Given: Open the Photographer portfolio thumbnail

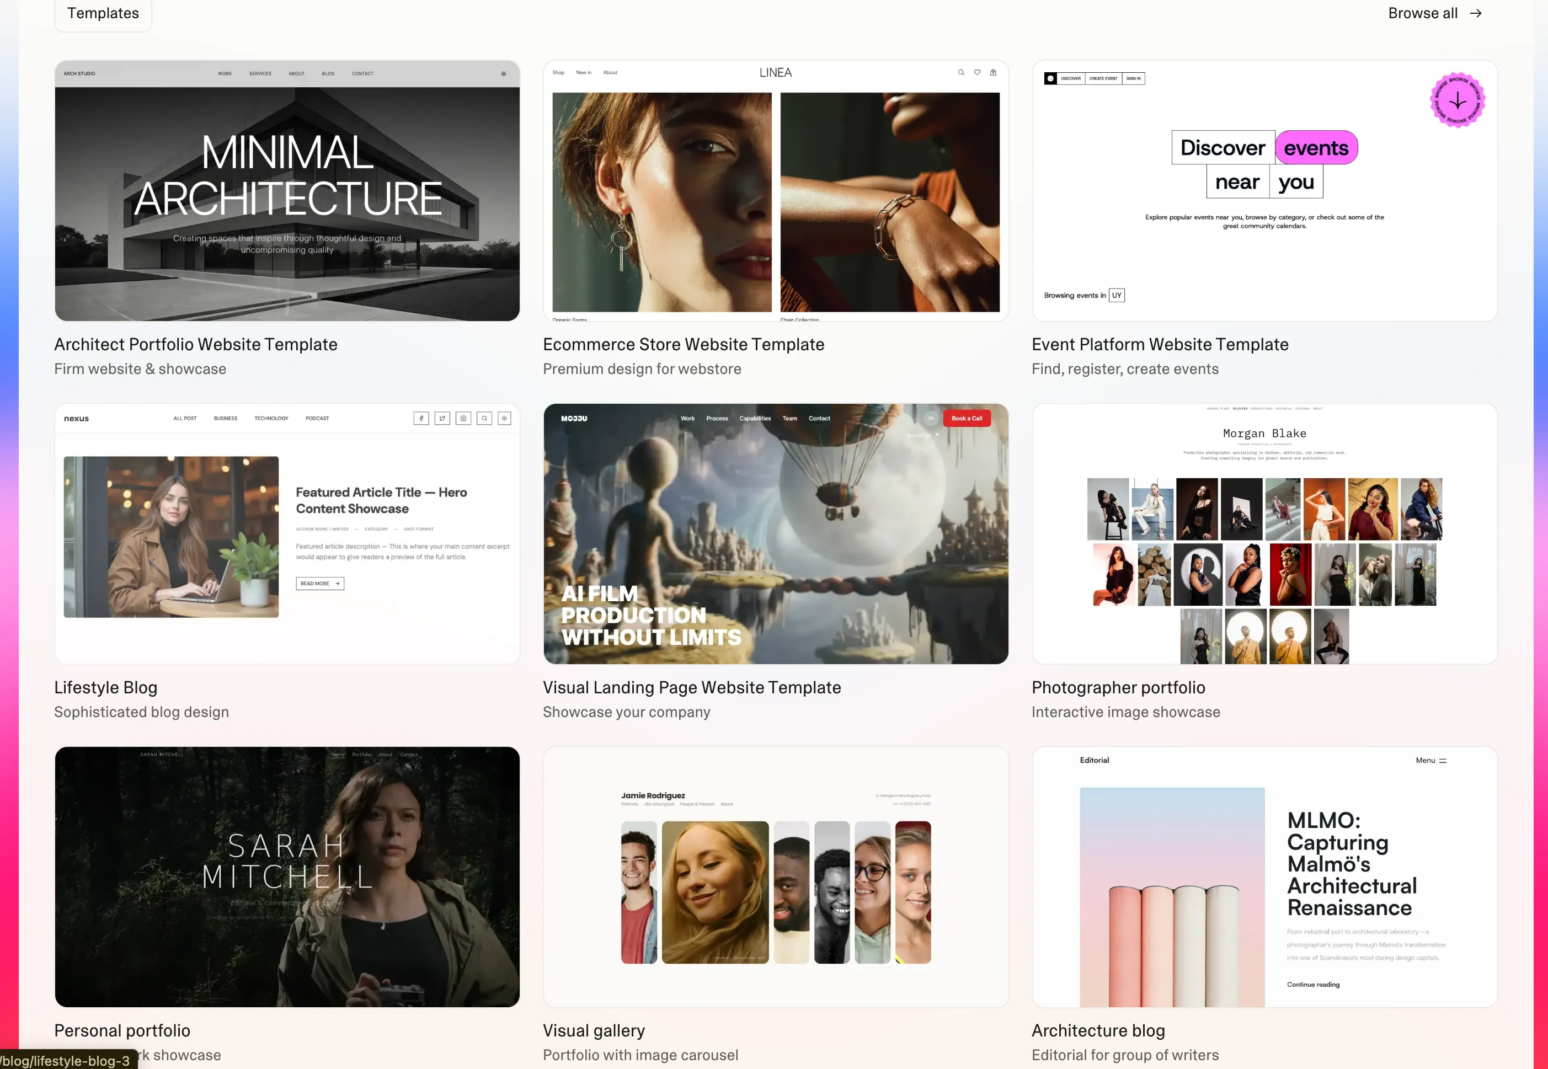Looking at the screenshot, I should coord(1264,534).
